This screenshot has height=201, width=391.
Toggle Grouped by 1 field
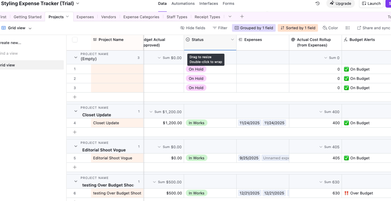coord(254,28)
